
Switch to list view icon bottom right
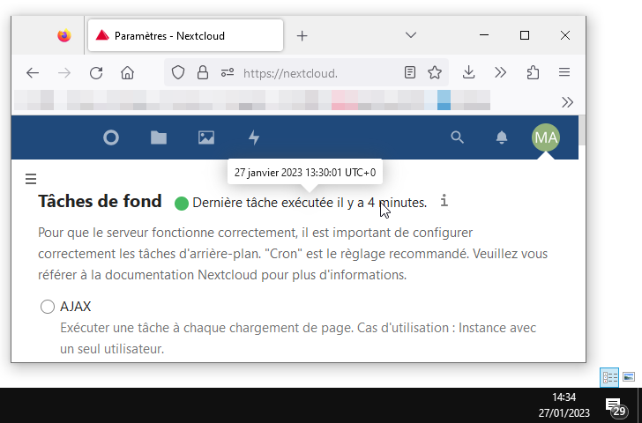click(609, 377)
